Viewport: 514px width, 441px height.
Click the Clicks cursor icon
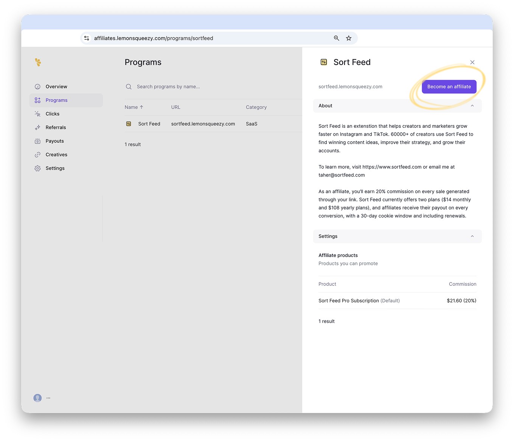[x=37, y=114]
